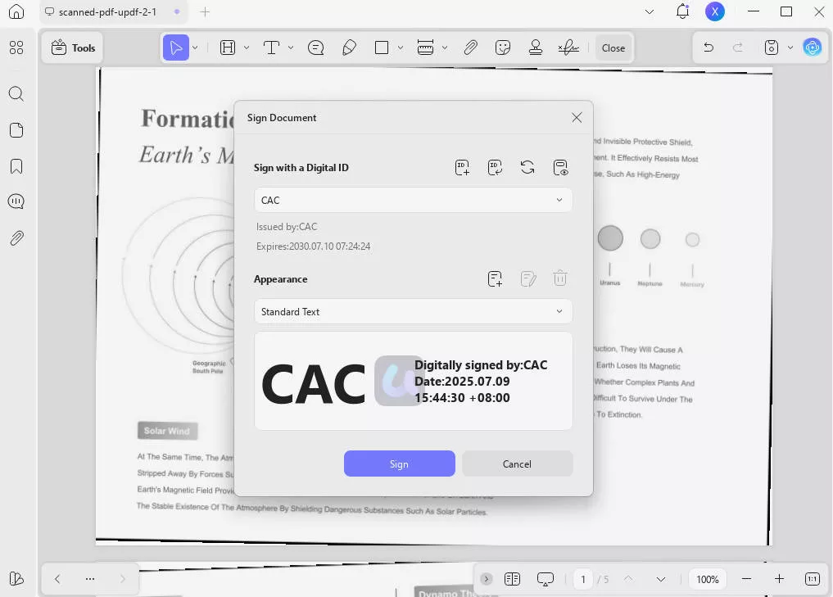Zoom in with the plus button

[779, 578]
